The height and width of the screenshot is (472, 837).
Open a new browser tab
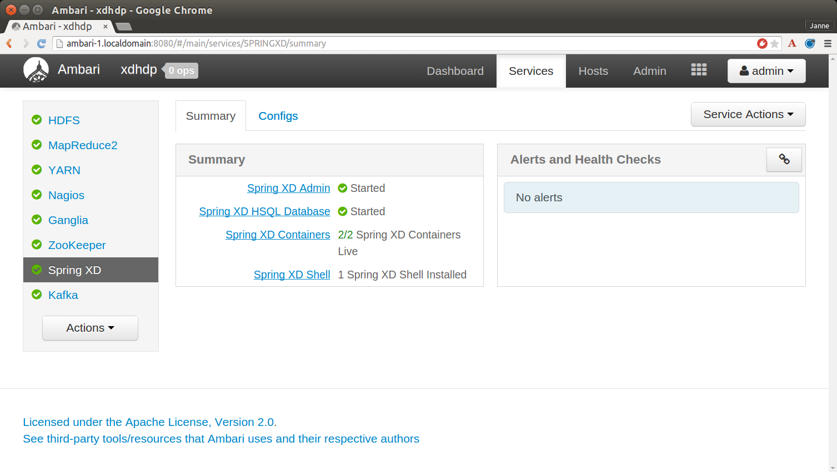[x=123, y=27]
